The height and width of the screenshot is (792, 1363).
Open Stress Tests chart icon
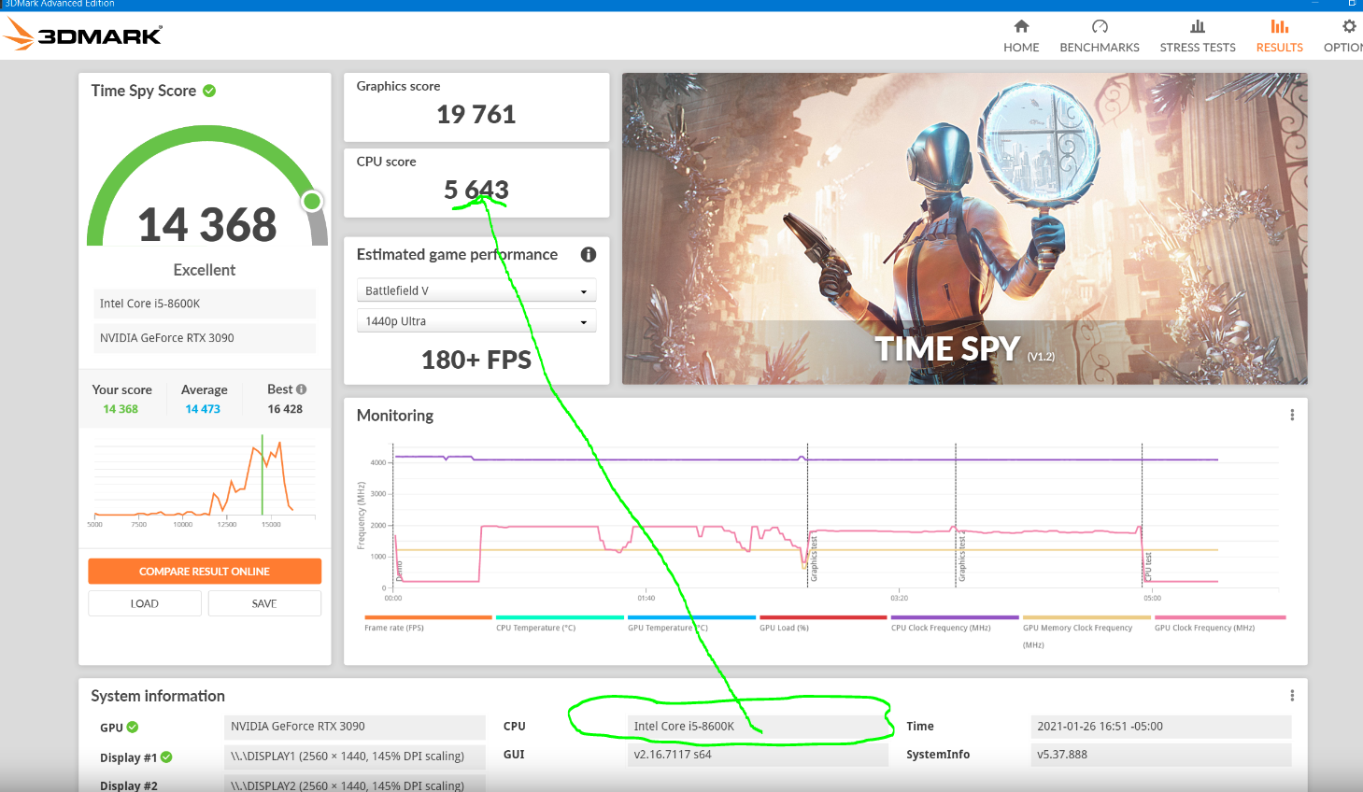pyautogui.click(x=1198, y=26)
